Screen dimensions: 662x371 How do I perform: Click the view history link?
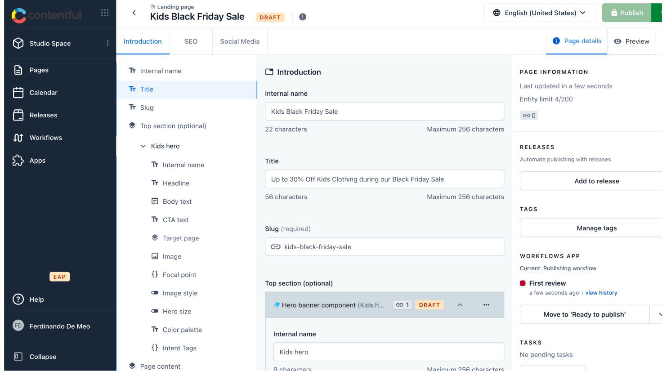click(x=601, y=293)
